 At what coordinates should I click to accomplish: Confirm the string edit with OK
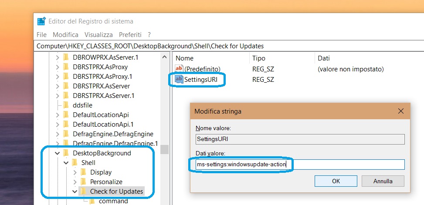[x=336, y=181]
